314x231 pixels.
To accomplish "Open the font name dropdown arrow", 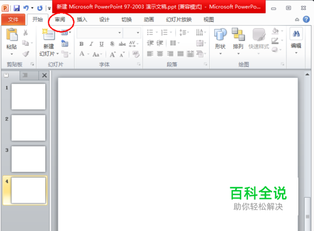I will point(119,33).
